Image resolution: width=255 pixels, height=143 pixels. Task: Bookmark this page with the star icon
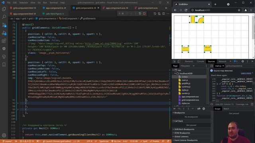(239, 10)
